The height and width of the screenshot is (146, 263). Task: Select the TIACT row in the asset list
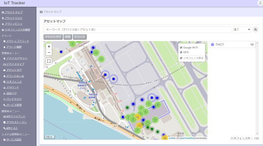pos(232,44)
